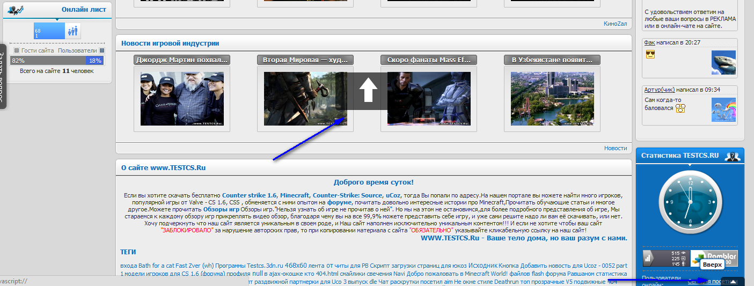This screenshot has width=754, height=286.
Task: Click the shark avatar next to Фак's message
Action: point(723,62)
